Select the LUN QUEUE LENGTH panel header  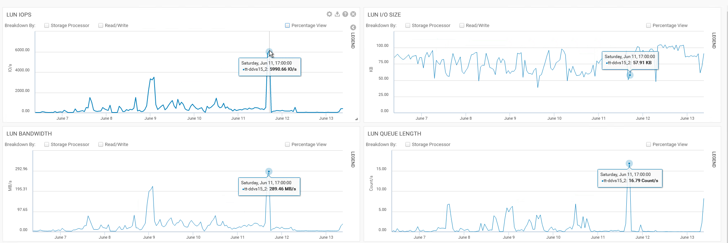[x=394, y=134]
